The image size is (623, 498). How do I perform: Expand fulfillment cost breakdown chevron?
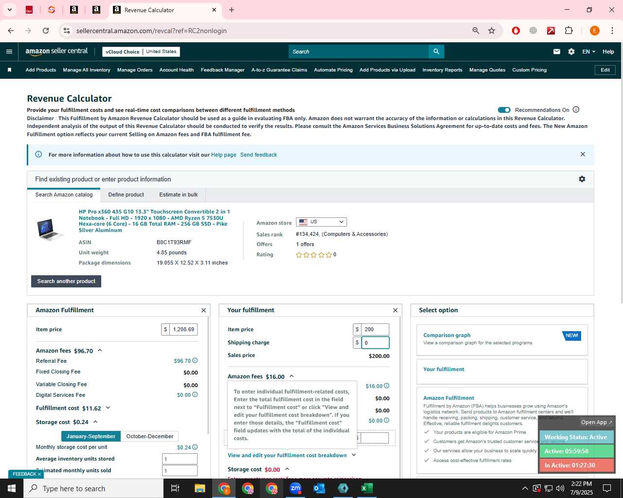pos(354,455)
